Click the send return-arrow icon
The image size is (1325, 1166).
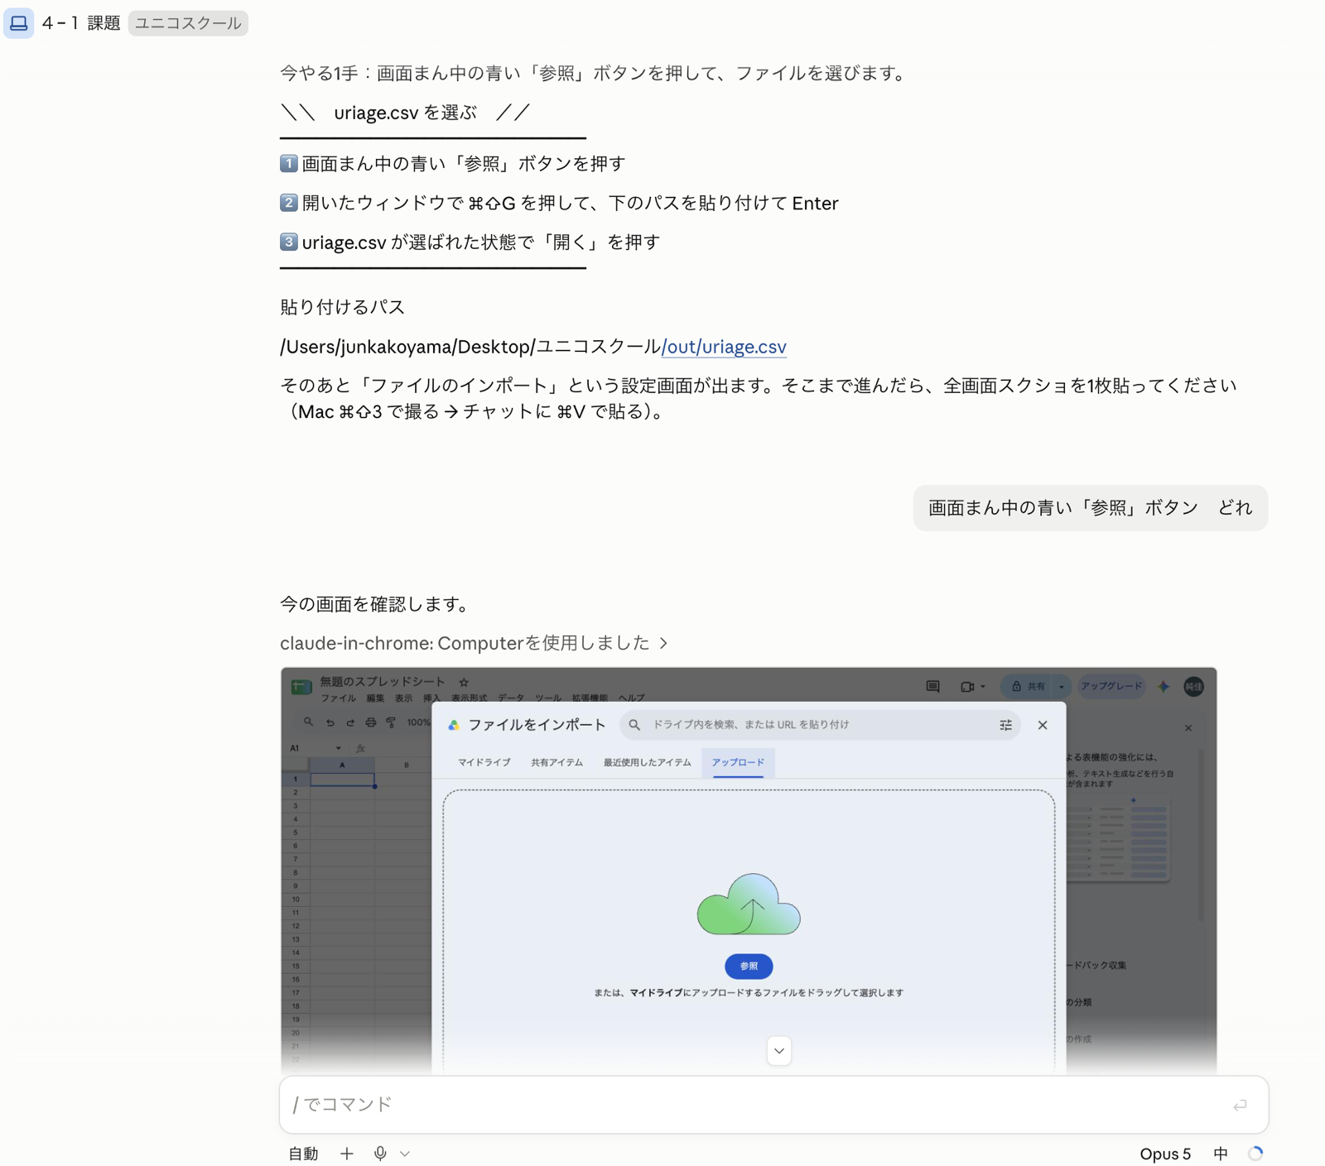click(1240, 1106)
